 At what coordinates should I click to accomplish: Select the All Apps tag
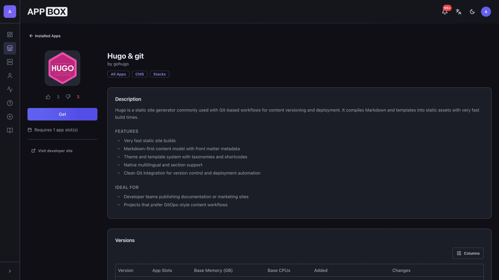pos(118,74)
